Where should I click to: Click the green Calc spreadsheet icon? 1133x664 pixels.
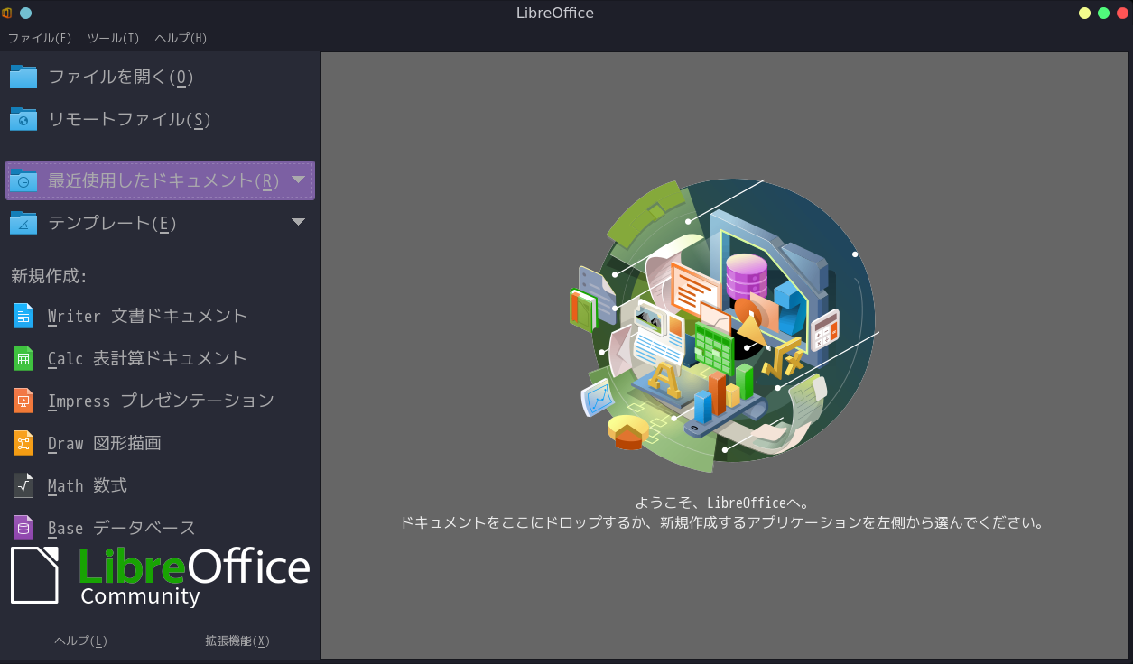pyautogui.click(x=23, y=358)
